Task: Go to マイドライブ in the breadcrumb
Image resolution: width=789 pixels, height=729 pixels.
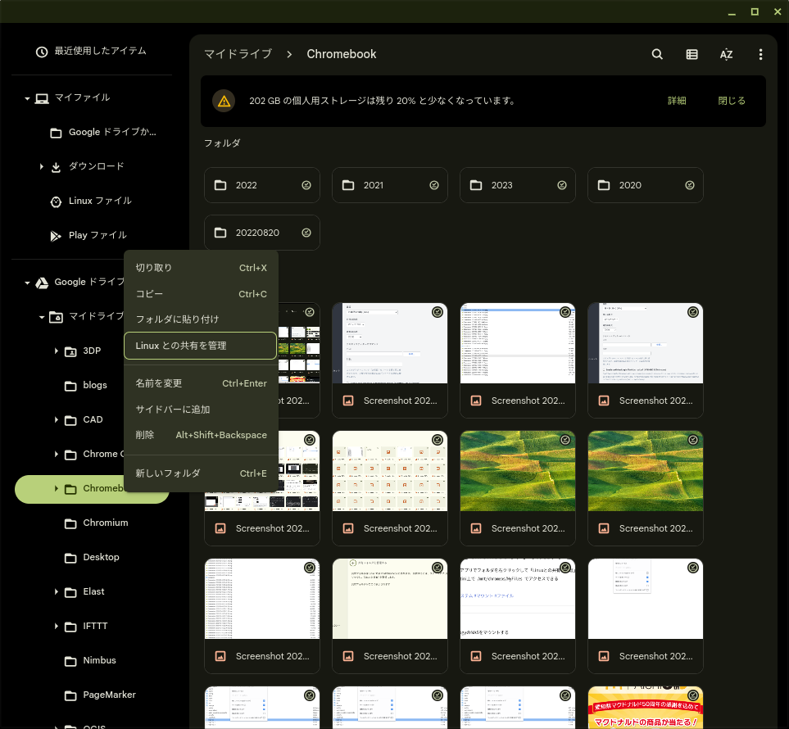Action: point(238,54)
